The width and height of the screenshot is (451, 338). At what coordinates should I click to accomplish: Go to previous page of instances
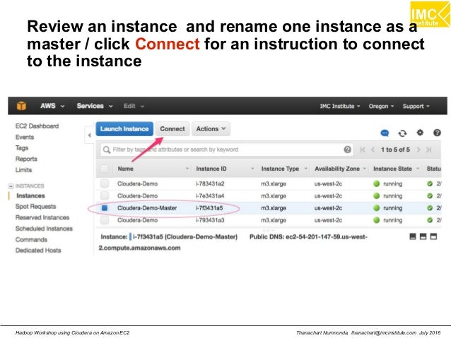coord(373,150)
